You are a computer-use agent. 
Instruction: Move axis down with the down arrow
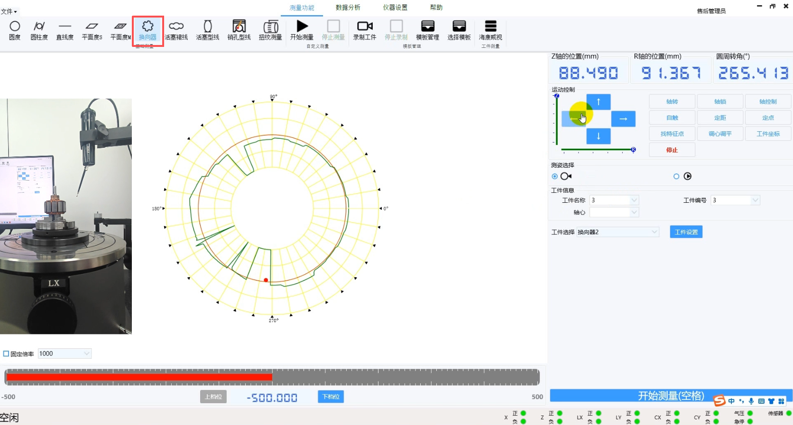tap(599, 136)
